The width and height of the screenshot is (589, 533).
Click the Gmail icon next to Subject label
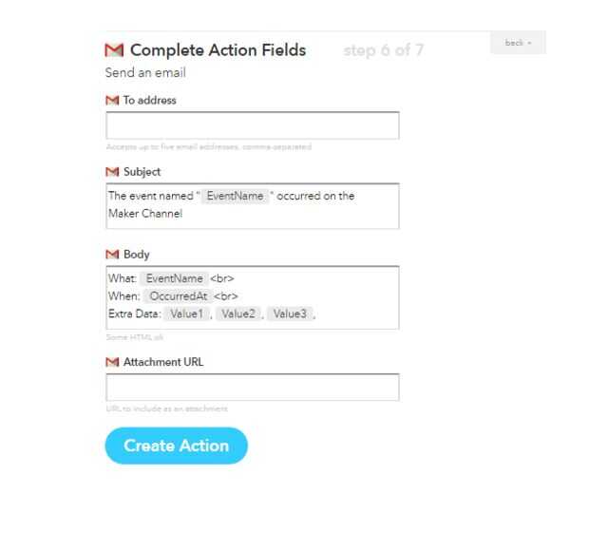(111, 172)
